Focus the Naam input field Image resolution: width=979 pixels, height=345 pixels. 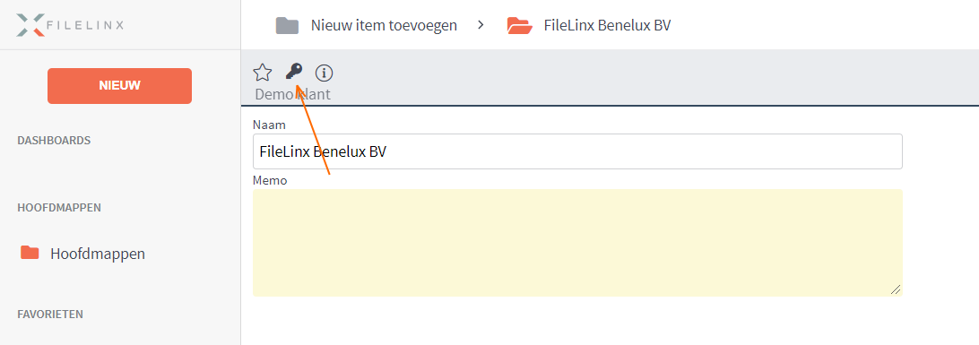577,151
